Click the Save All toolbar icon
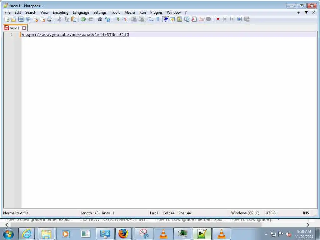 tap(28, 19)
